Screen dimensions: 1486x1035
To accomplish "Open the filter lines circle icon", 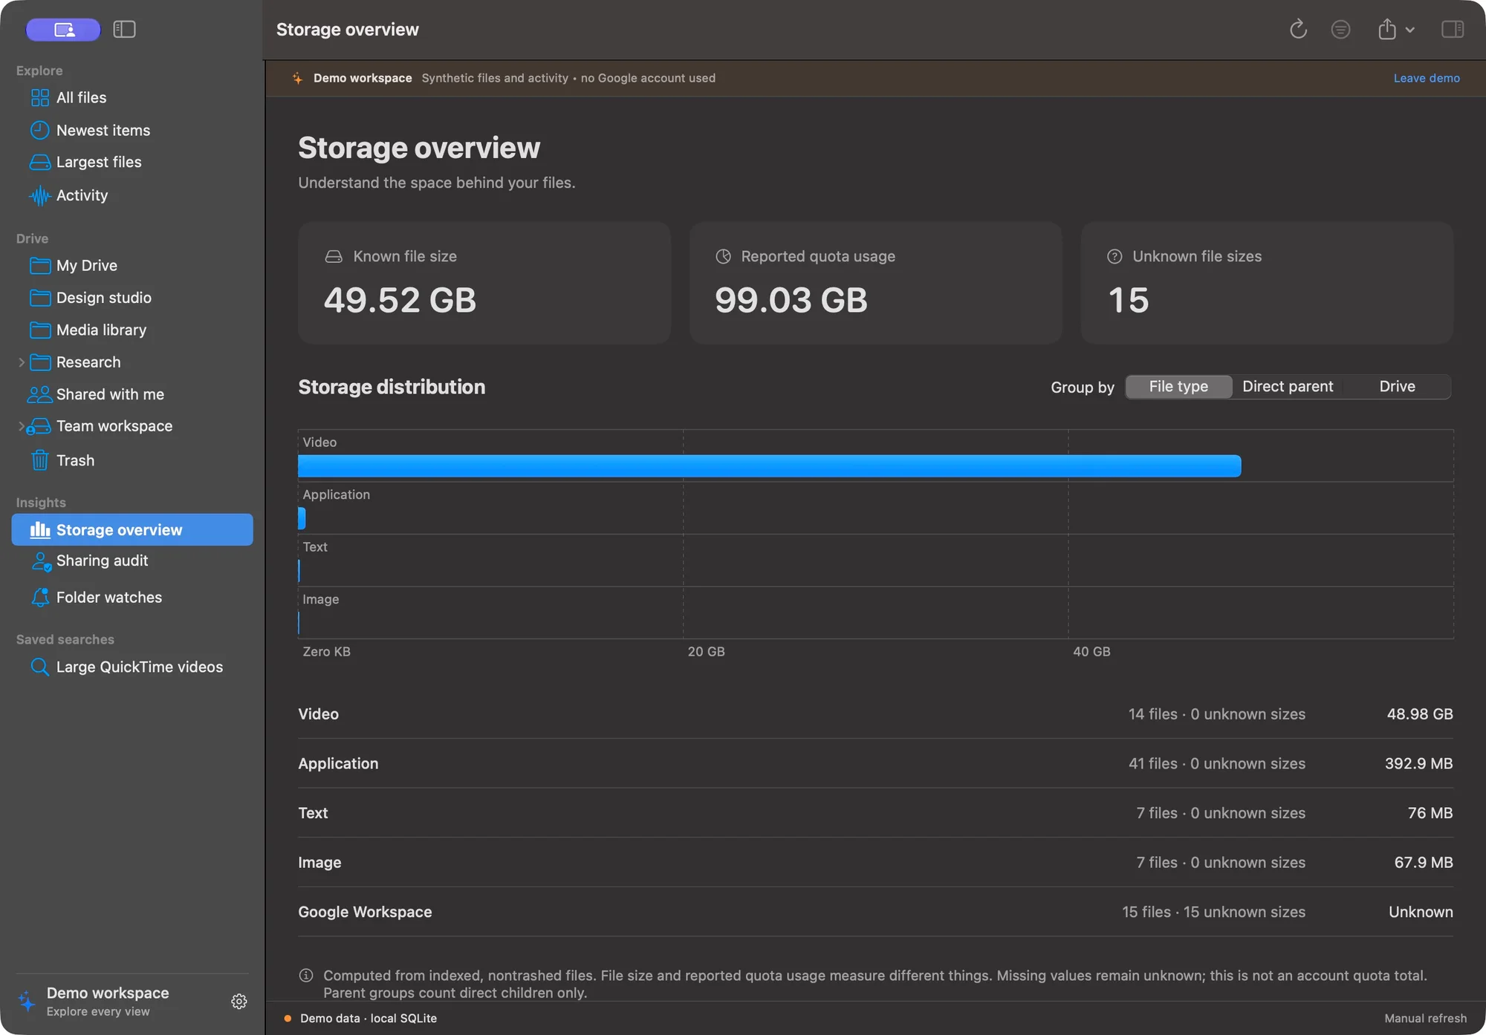I will pyautogui.click(x=1340, y=30).
